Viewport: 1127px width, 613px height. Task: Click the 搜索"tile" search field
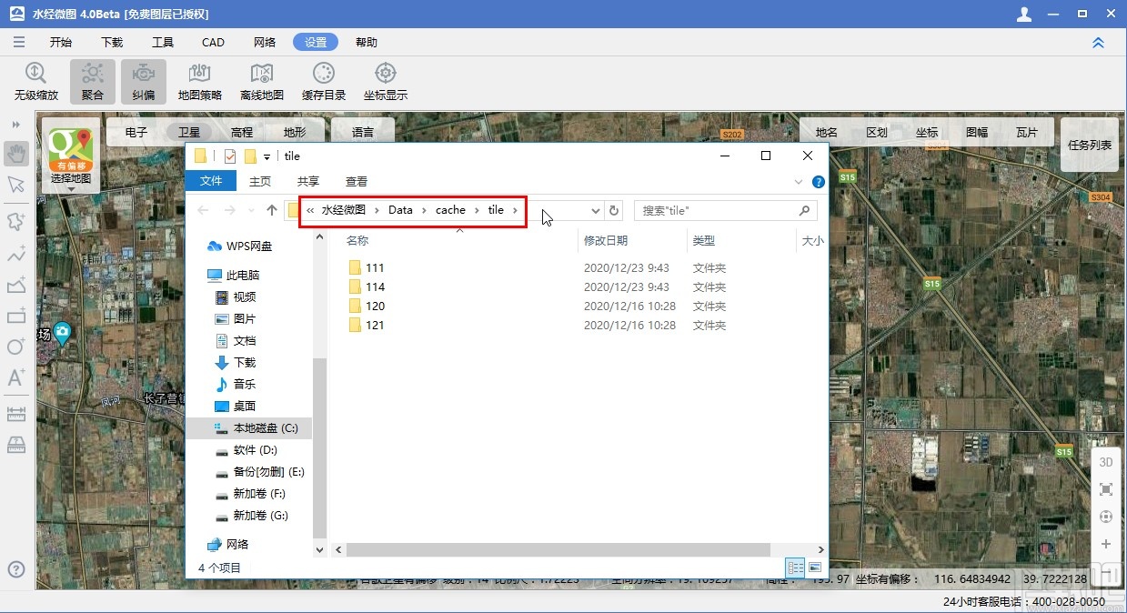click(717, 210)
